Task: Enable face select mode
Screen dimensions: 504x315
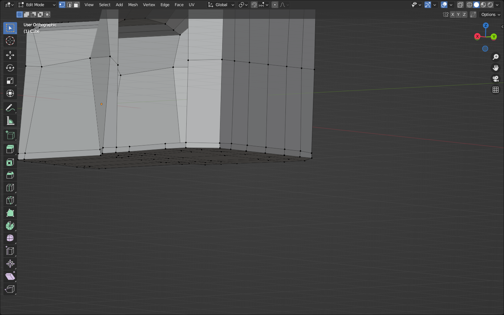Action: [x=76, y=5]
